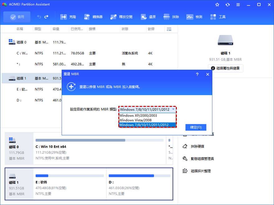This screenshot has width=274, height=205.
Task: Select the *: NTFS partition row
Action: [89, 64]
